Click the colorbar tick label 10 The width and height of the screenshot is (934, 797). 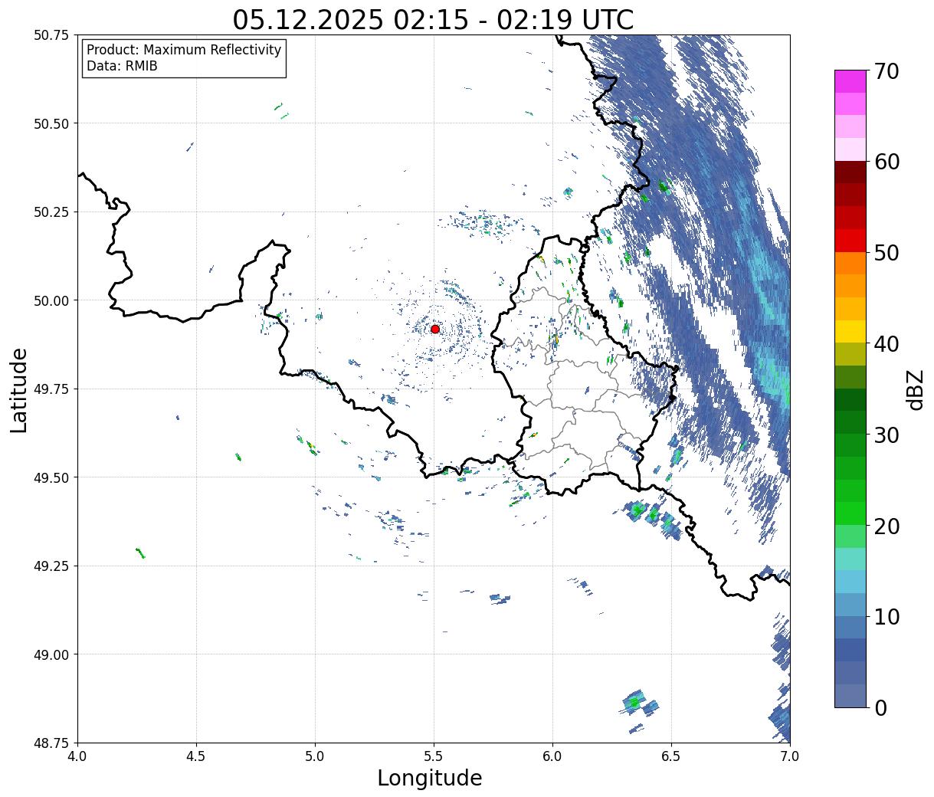click(x=886, y=616)
